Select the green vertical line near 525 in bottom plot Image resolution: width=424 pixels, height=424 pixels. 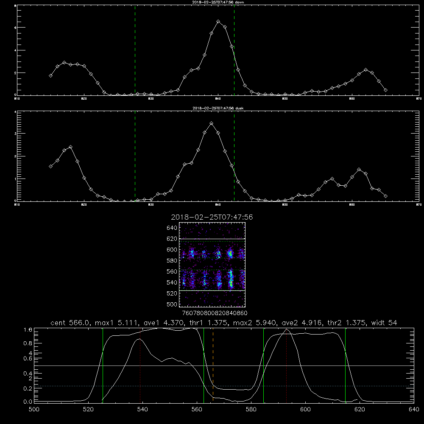click(103, 365)
